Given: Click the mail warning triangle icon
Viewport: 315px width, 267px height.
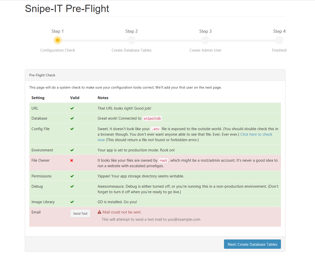Looking at the screenshot, I should coord(99,212).
